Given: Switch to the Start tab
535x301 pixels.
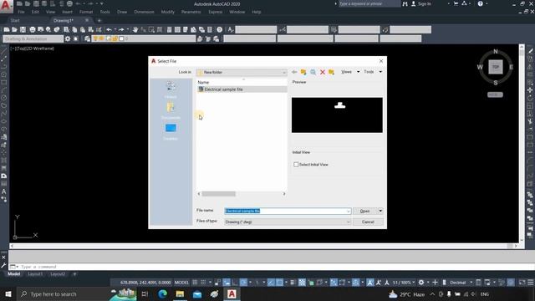Looking at the screenshot, I should pos(15,20).
